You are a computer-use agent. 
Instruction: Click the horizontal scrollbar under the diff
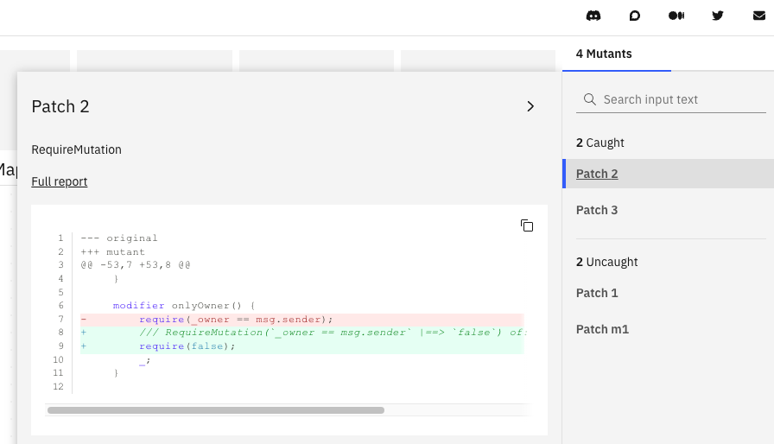point(216,410)
